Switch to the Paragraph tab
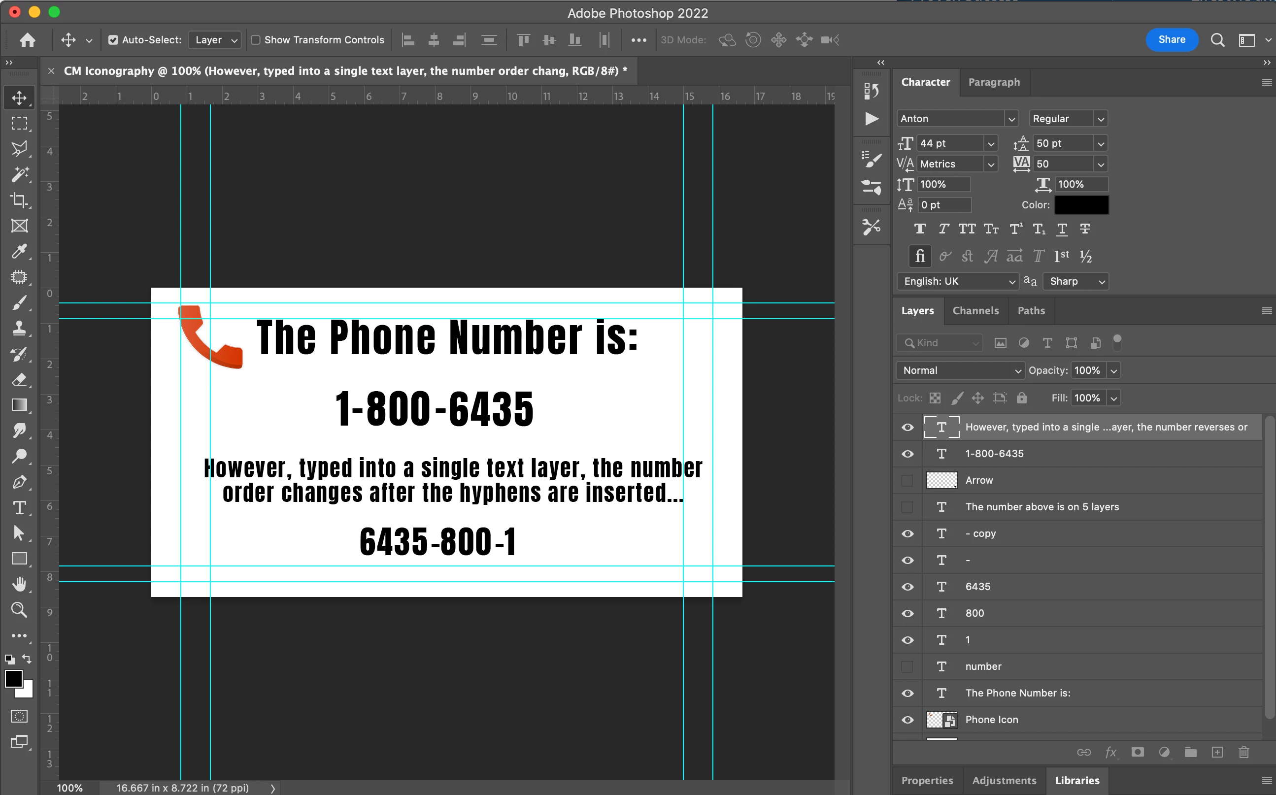This screenshot has height=795, width=1276. pos(994,82)
